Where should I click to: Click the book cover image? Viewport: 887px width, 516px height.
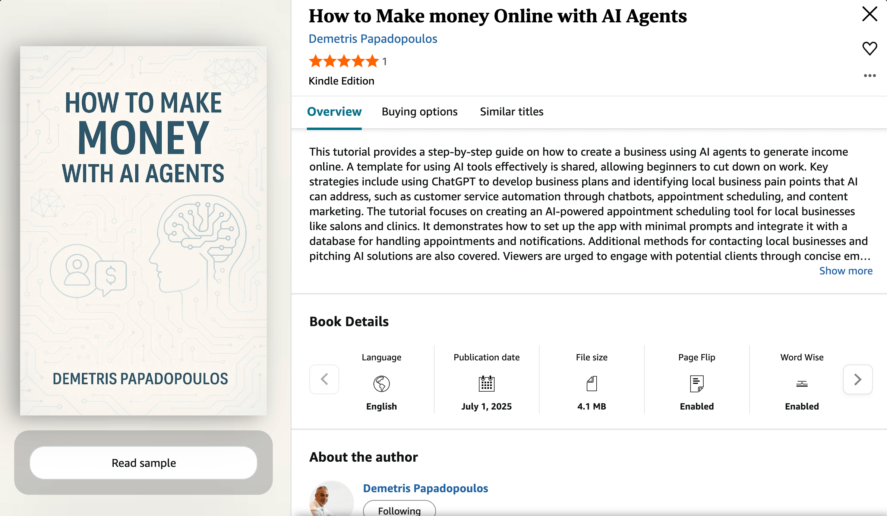pos(143,231)
